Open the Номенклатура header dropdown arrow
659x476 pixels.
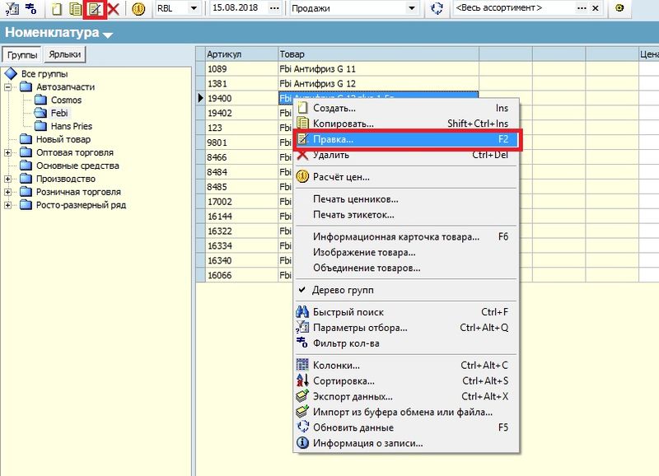coord(108,35)
